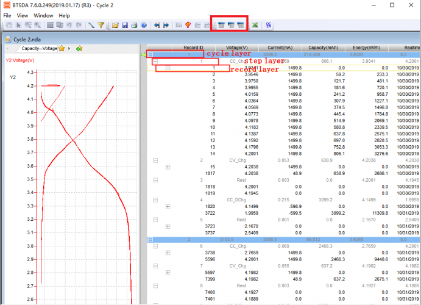The width and height of the screenshot is (421, 305).
Task: Open the yellow funnel filter tool
Action: [x=101, y=25]
